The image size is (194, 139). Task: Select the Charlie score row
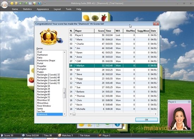[x=113, y=44]
